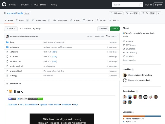Click the Discord Suno badge
Viewport: 165px width, 124px height.
13,99
